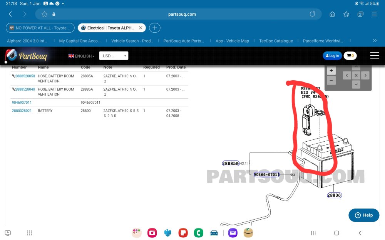Go forward with the browser forward arrow
Screen dimensions: 385x240
click(x=25, y=14)
